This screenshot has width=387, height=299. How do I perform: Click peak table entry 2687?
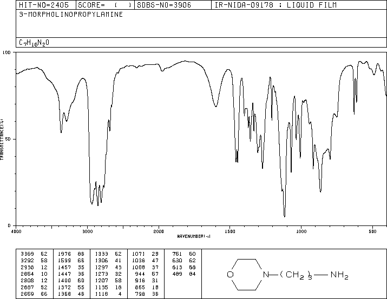click(28, 287)
